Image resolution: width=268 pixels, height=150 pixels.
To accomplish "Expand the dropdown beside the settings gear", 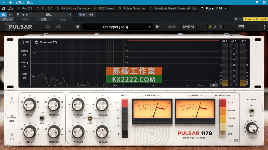I will pos(241,19).
